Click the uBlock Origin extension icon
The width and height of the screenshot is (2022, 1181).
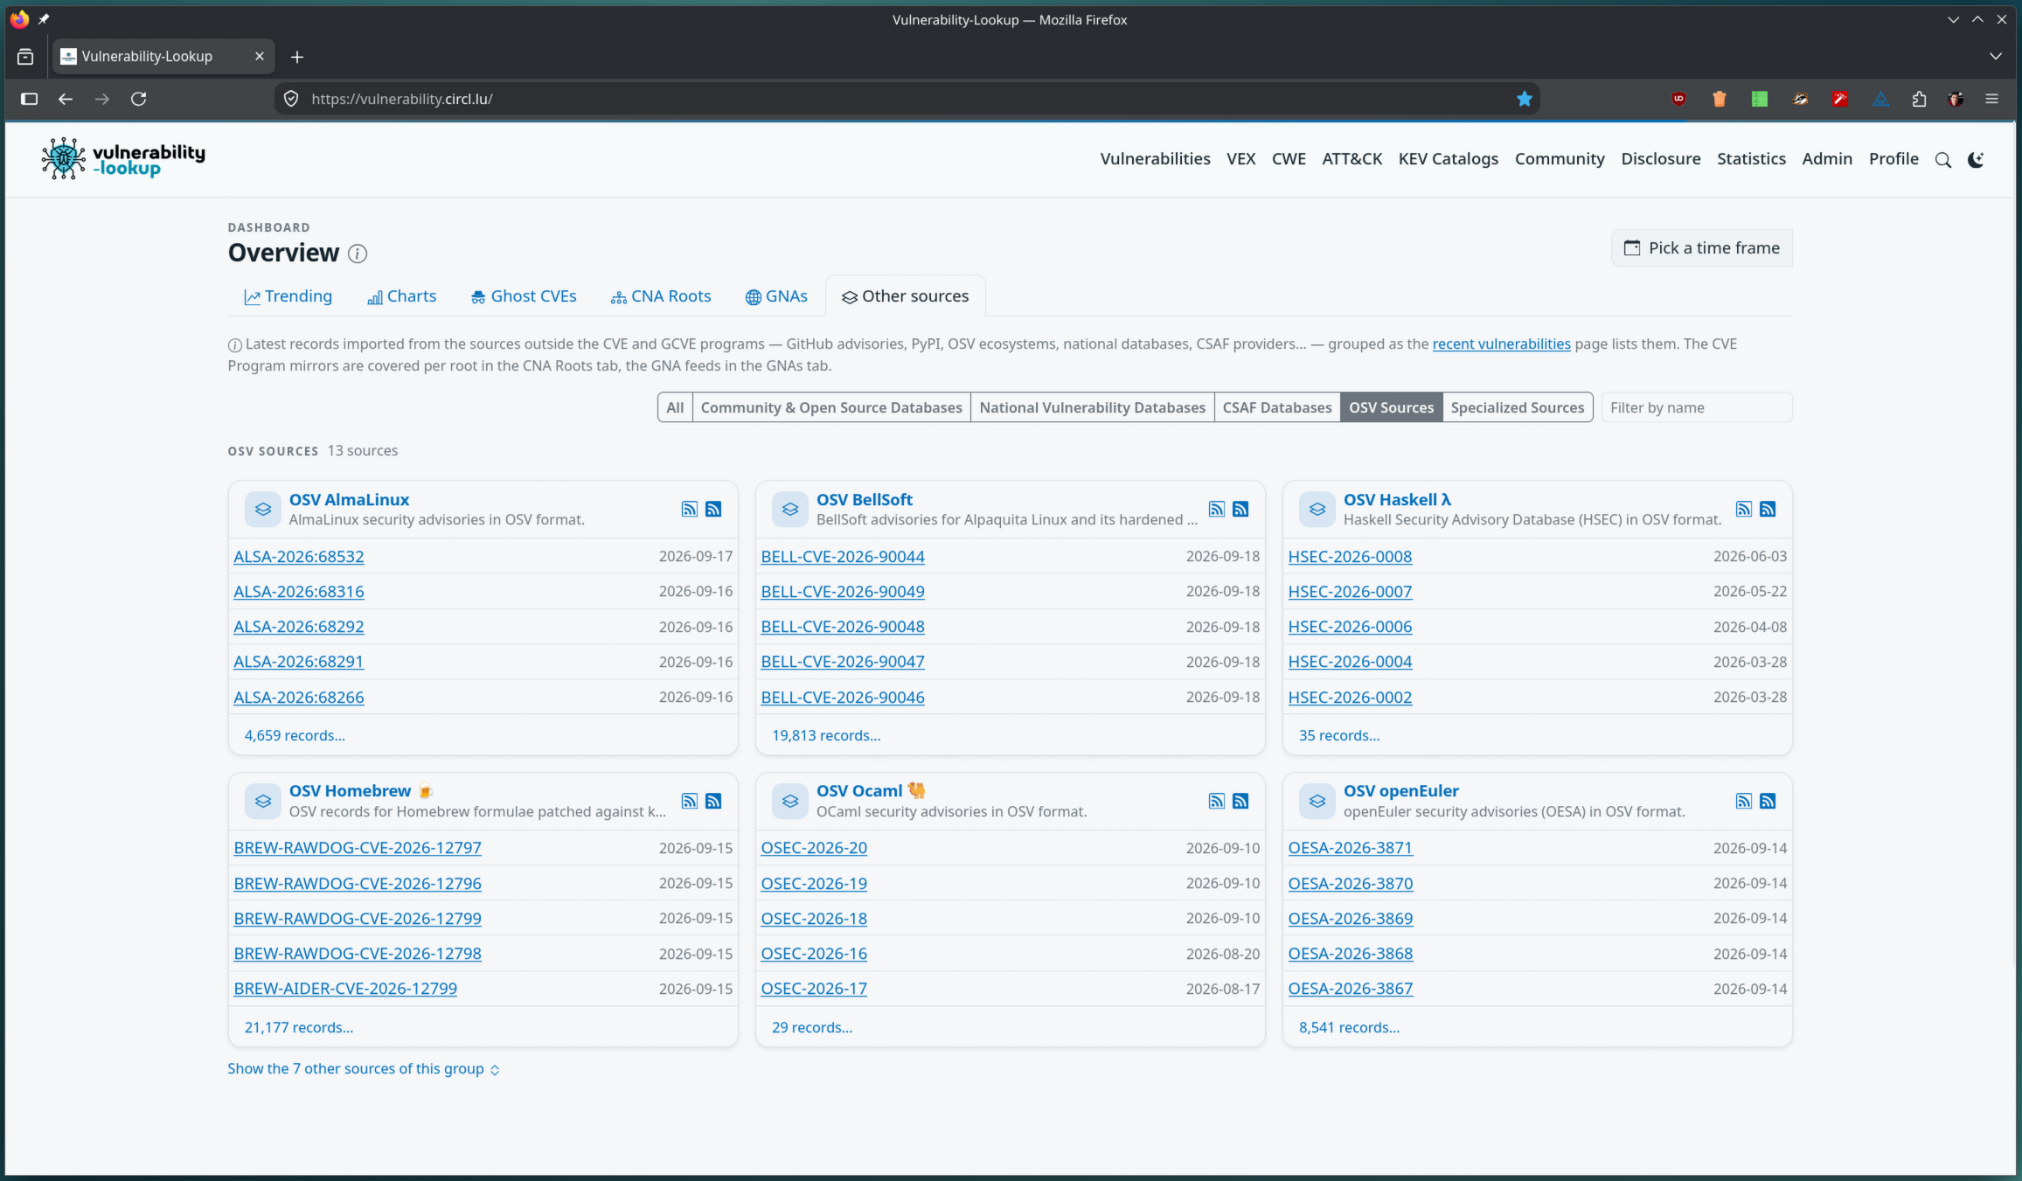click(x=1678, y=99)
